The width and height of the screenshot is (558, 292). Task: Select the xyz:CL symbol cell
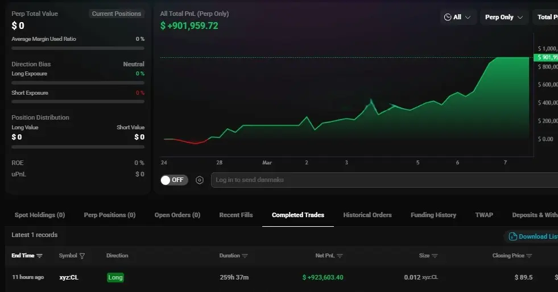click(69, 277)
